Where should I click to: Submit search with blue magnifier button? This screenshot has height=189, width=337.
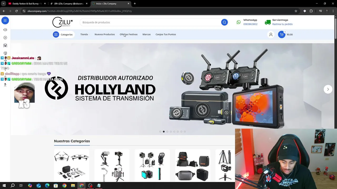[x=224, y=22]
